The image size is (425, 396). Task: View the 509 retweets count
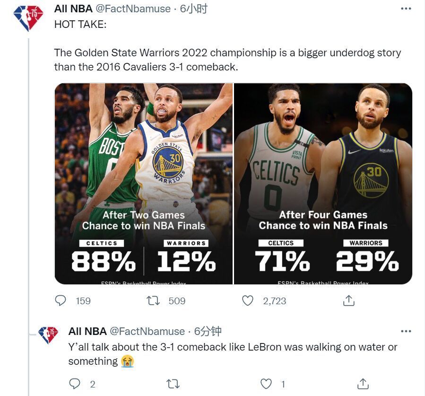(177, 301)
